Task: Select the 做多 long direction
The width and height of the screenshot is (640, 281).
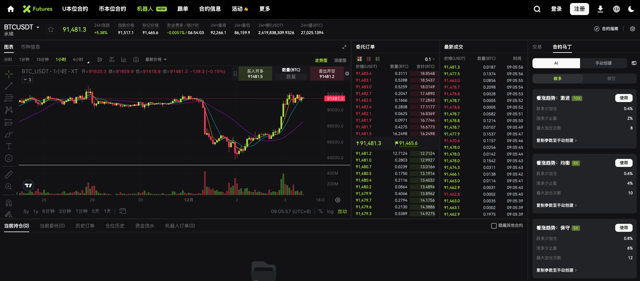Action: tap(557, 78)
